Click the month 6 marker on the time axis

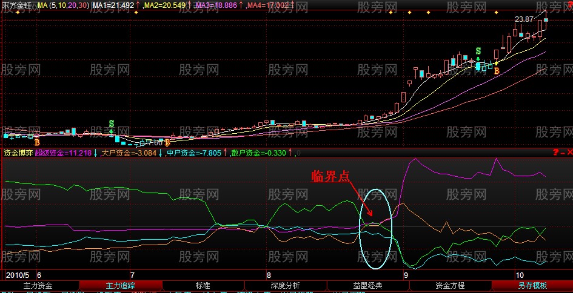pos(39,274)
